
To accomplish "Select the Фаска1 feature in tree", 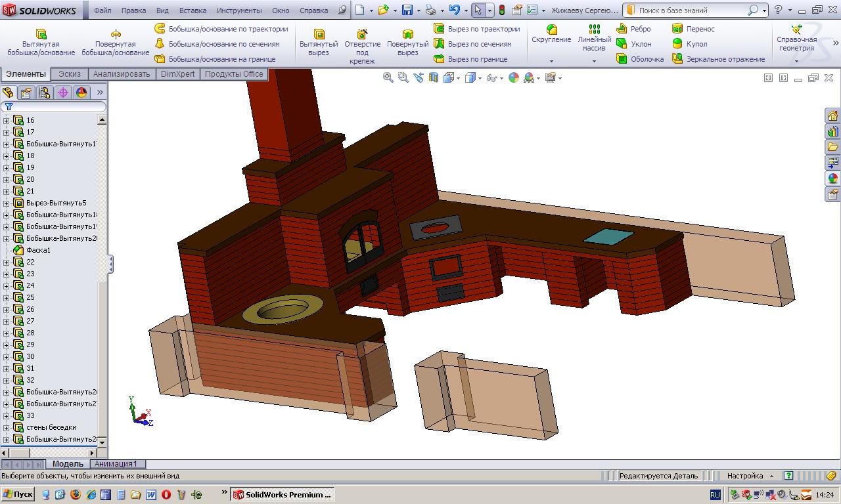I will click(x=38, y=250).
